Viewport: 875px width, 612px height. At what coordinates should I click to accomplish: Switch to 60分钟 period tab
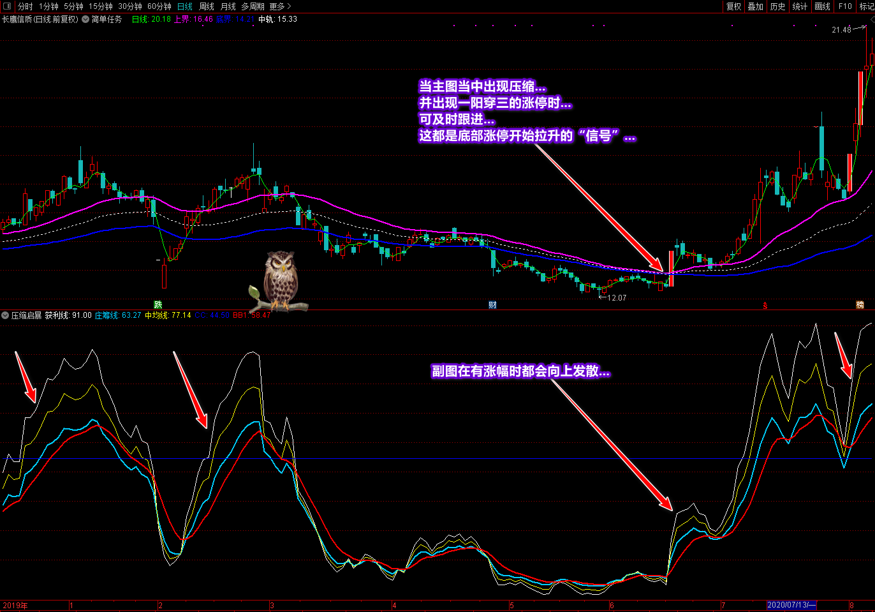159,6
